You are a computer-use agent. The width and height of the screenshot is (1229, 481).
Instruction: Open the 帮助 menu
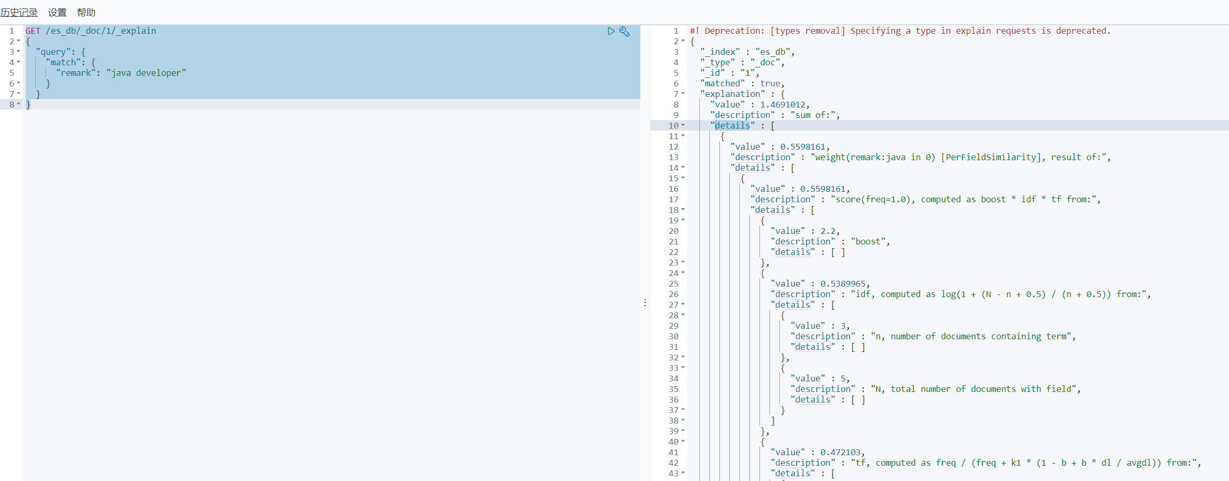tap(86, 12)
